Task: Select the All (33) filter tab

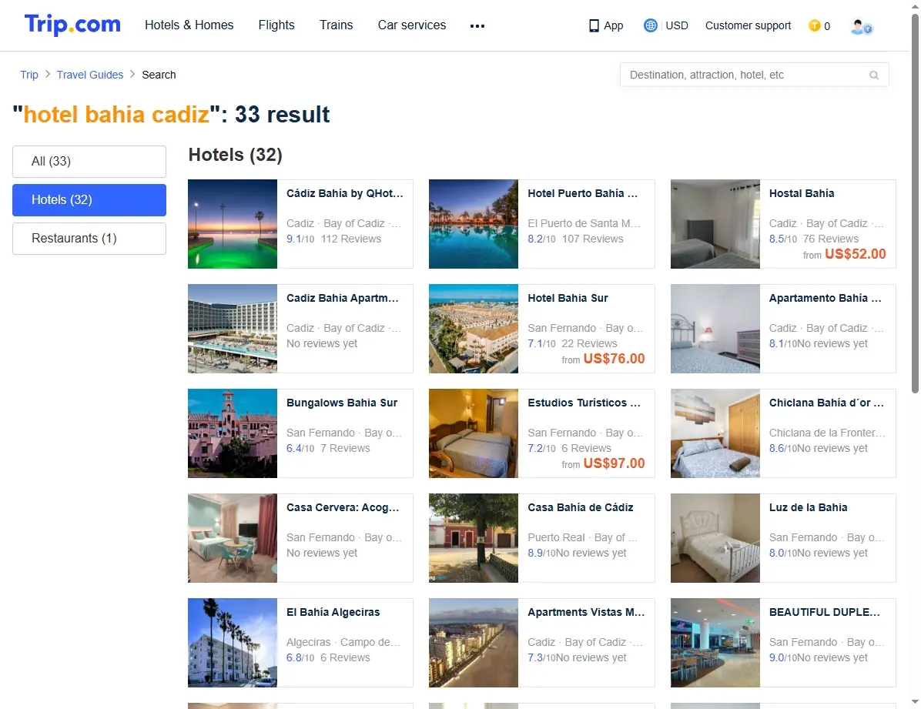Action: (89, 162)
